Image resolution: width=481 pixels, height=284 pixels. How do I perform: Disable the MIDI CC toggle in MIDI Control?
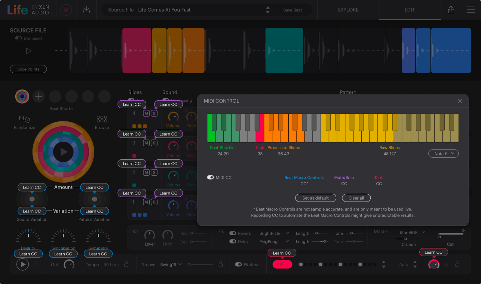[x=210, y=177]
